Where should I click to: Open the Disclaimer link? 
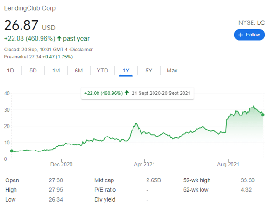pos(82,50)
